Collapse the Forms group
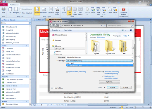This screenshot has width=152, height=109. click(27, 46)
